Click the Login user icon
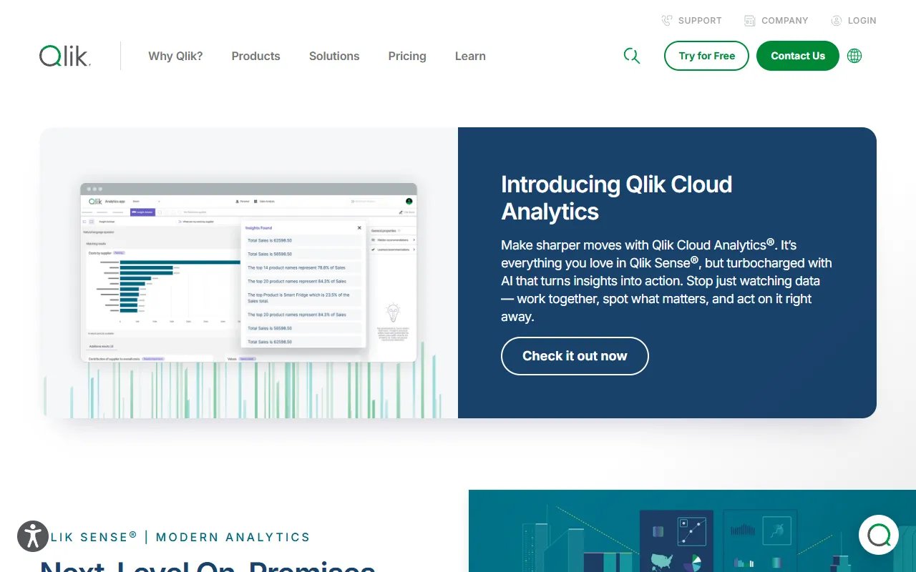The width and height of the screenshot is (916, 572). pos(836,21)
